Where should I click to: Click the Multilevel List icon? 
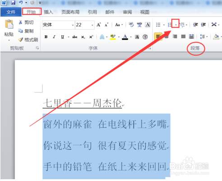(182, 25)
